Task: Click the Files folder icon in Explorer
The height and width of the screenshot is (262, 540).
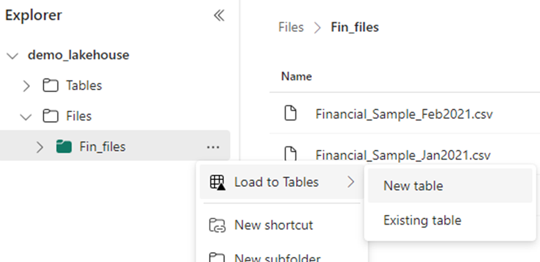Action: pyautogui.click(x=50, y=116)
